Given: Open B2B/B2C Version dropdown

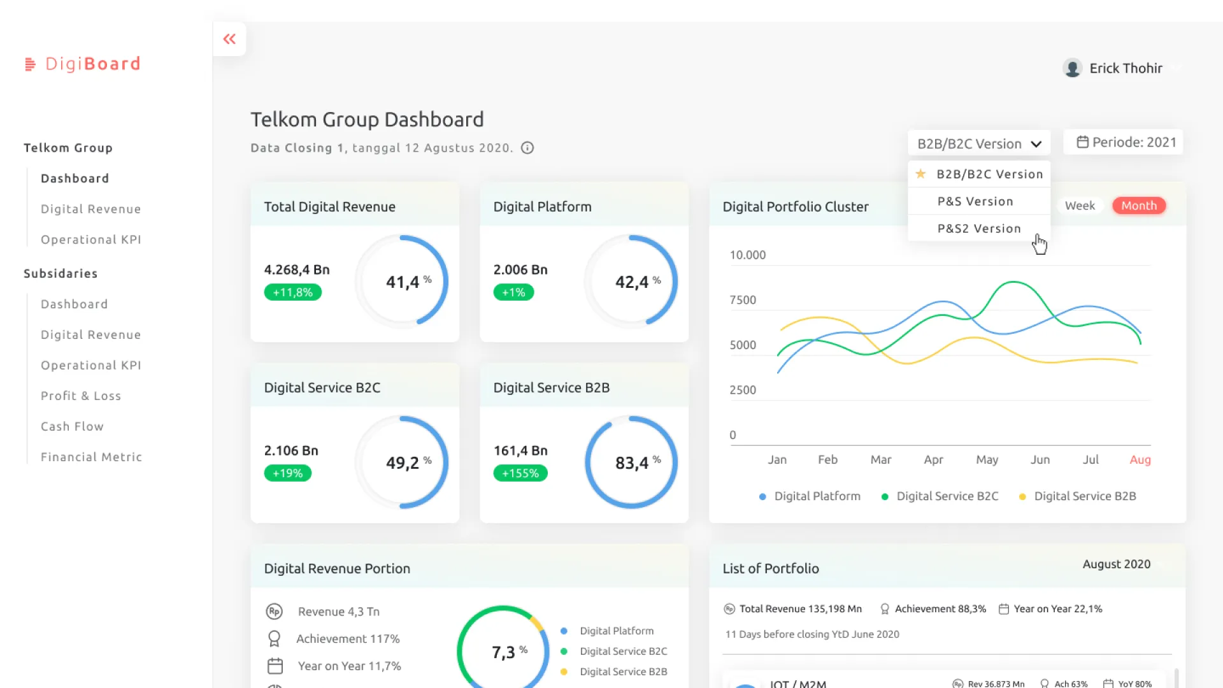Looking at the screenshot, I should 979,143.
